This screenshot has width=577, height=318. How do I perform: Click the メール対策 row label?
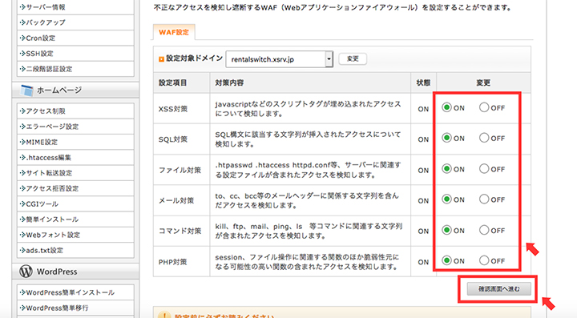tap(176, 201)
